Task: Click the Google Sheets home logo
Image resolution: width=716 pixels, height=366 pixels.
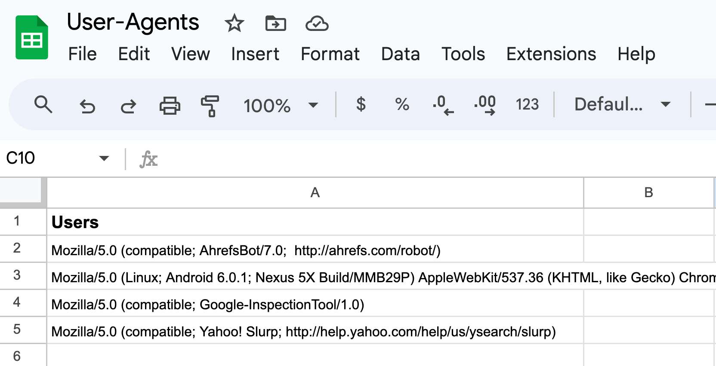Action: [x=31, y=37]
